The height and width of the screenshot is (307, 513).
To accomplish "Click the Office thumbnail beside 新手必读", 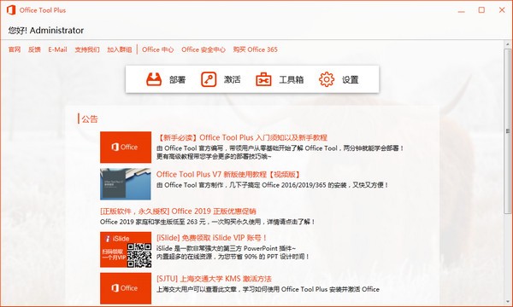I will 126,148.
